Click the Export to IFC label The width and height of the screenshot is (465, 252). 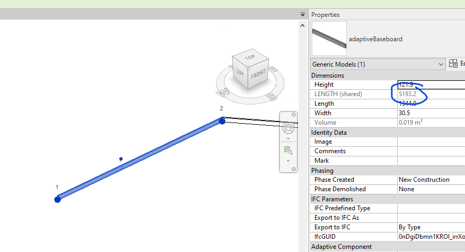pyautogui.click(x=332, y=227)
